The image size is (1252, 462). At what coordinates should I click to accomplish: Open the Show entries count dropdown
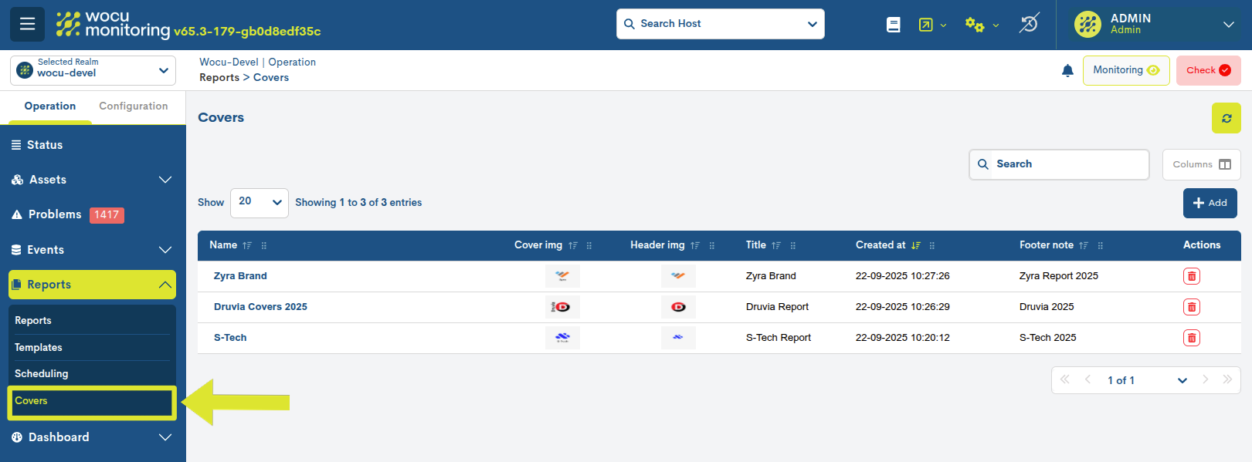259,202
